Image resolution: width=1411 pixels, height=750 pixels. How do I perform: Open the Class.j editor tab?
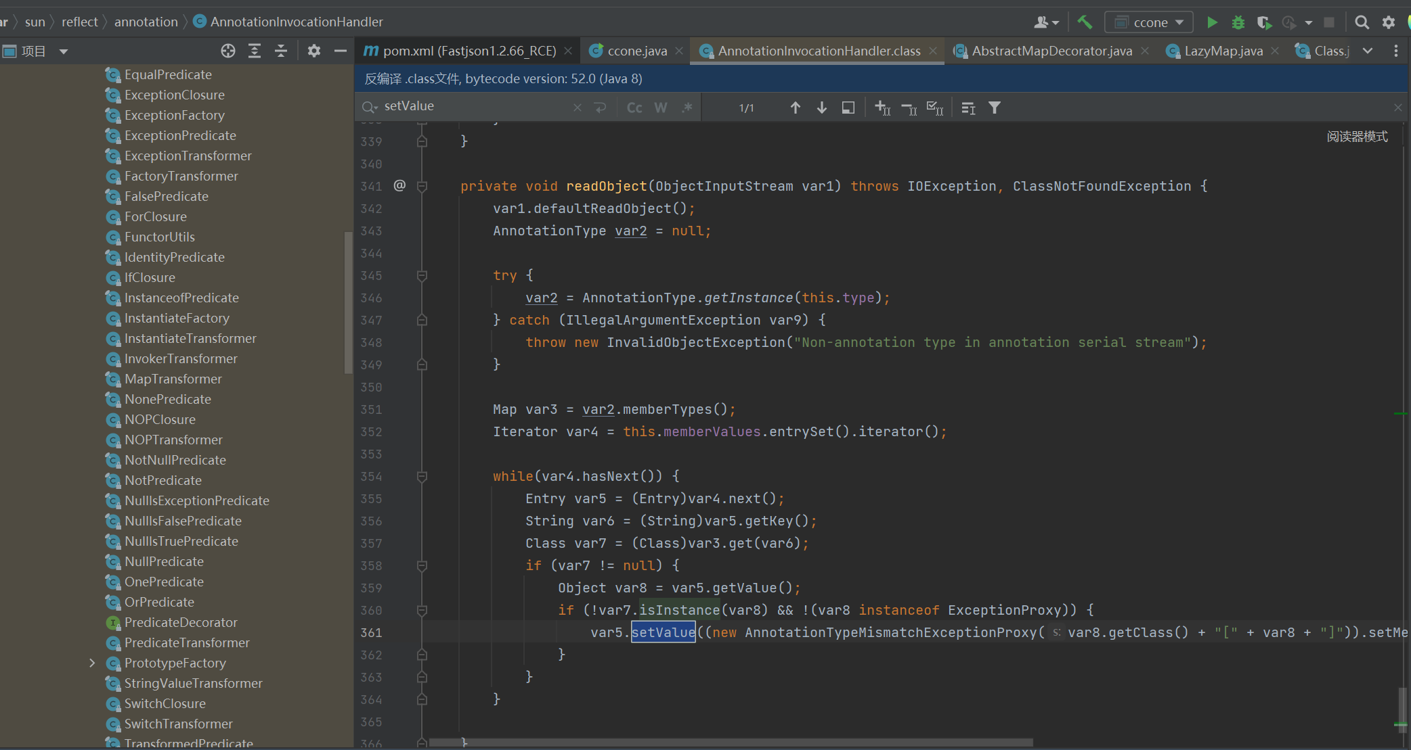1322,51
